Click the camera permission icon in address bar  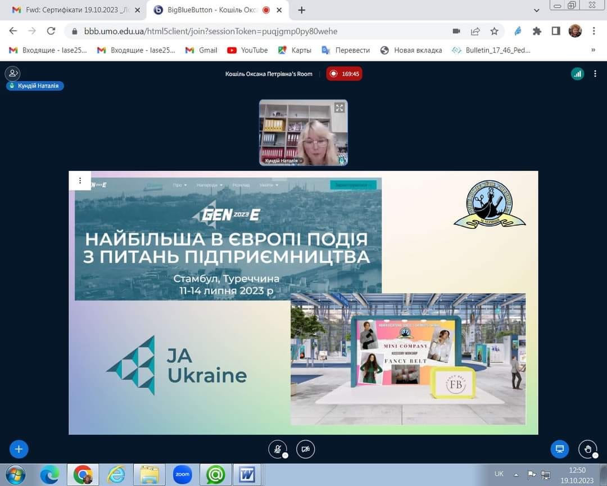pyautogui.click(x=456, y=31)
